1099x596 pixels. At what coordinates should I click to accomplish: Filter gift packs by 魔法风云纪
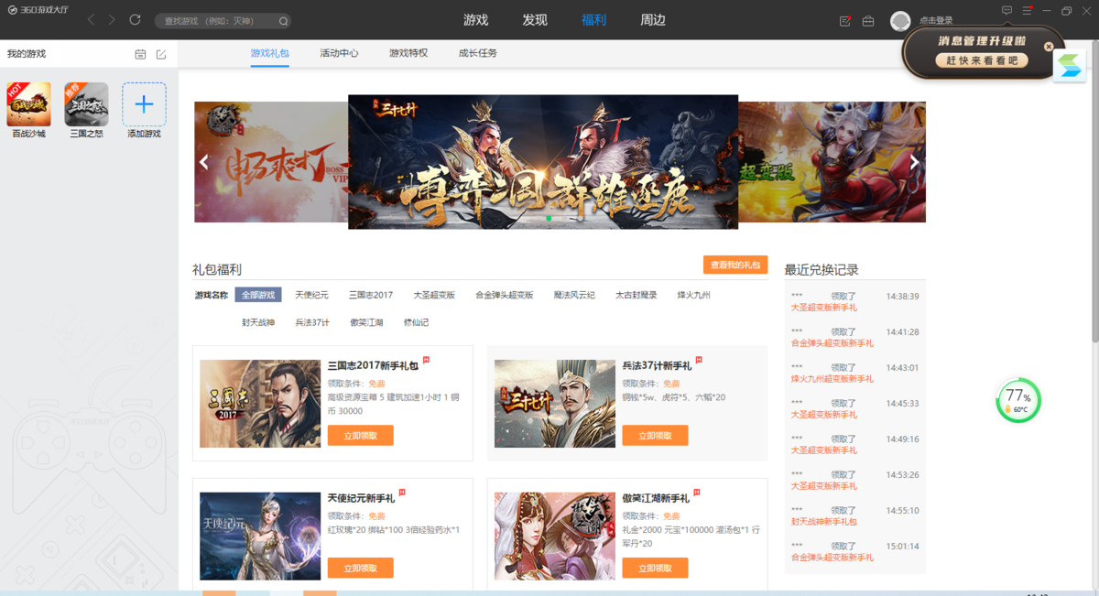(574, 295)
